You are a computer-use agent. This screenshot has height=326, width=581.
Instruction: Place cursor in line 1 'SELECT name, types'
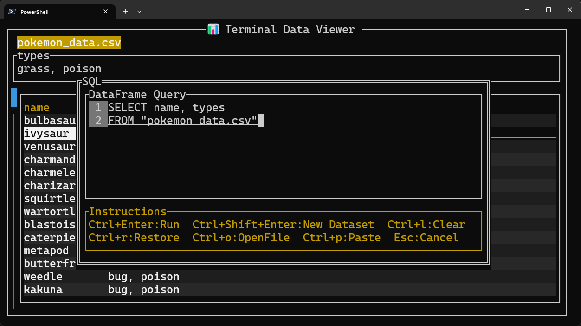click(167, 107)
